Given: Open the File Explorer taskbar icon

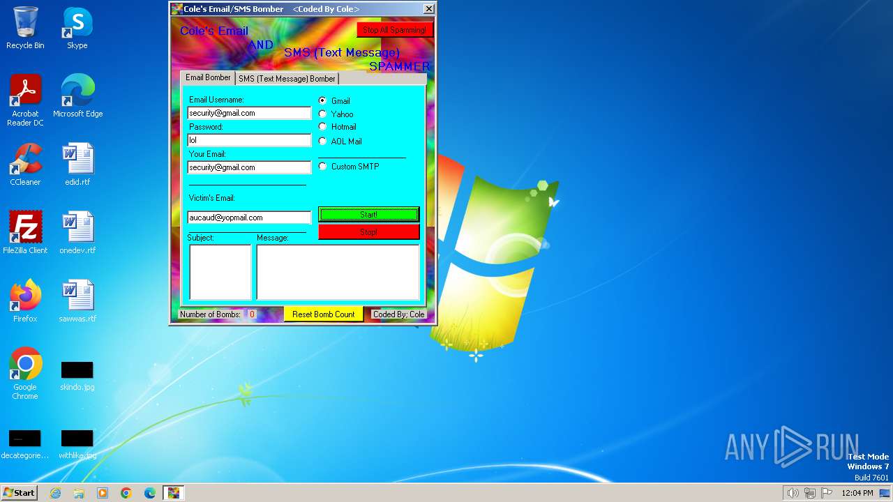Looking at the screenshot, I should (x=79, y=493).
